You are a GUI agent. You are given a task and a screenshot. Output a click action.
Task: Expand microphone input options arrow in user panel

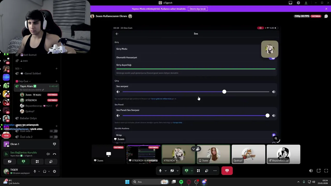[39, 171]
